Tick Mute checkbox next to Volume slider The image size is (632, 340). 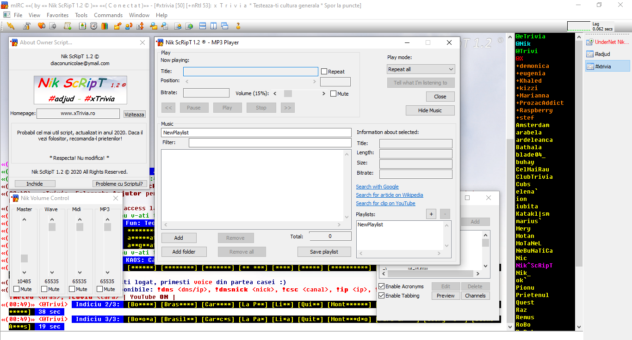coord(333,93)
